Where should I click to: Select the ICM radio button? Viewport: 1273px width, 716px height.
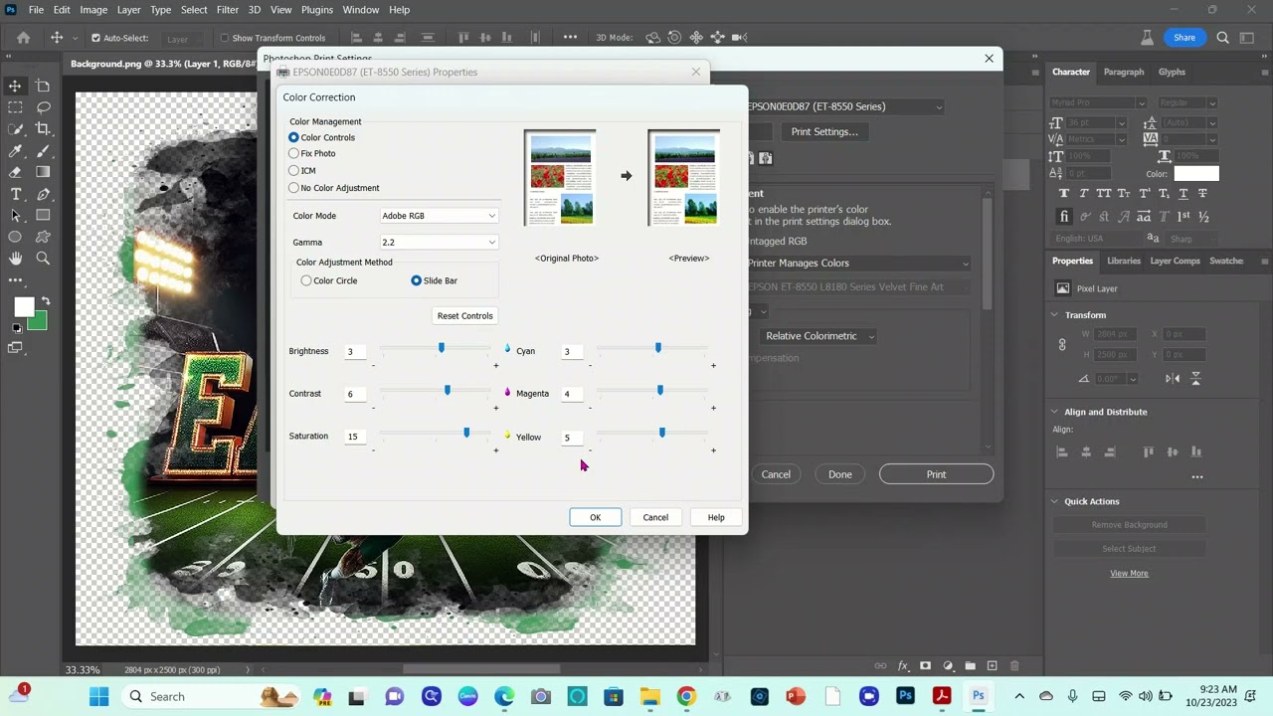(293, 170)
